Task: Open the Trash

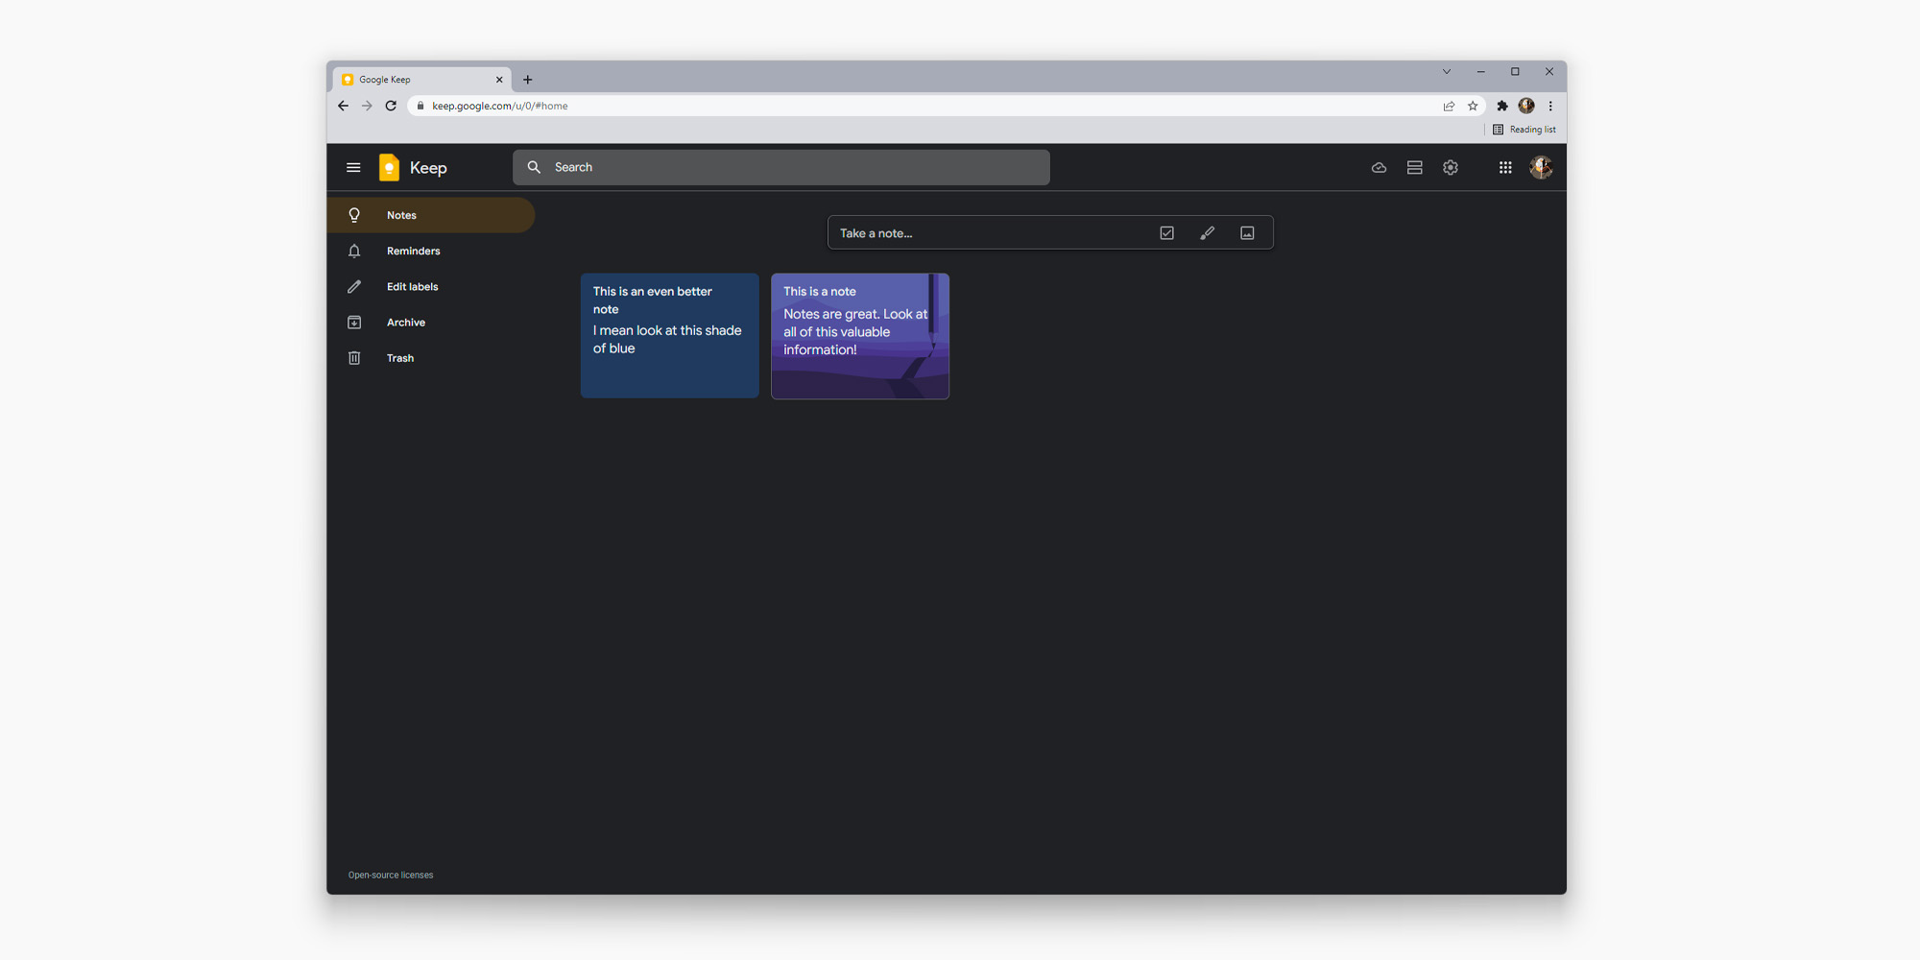Action: pyautogui.click(x=399, y=357)
